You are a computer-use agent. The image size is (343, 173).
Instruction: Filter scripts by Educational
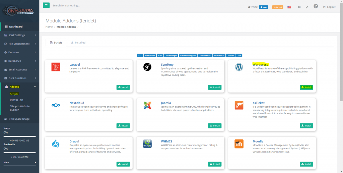[x=219, y=56]
